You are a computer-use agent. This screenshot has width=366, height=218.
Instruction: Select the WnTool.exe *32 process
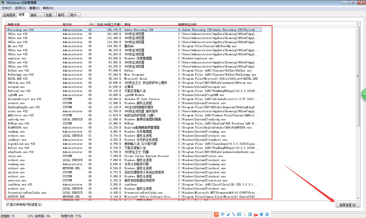click(134, 148)
